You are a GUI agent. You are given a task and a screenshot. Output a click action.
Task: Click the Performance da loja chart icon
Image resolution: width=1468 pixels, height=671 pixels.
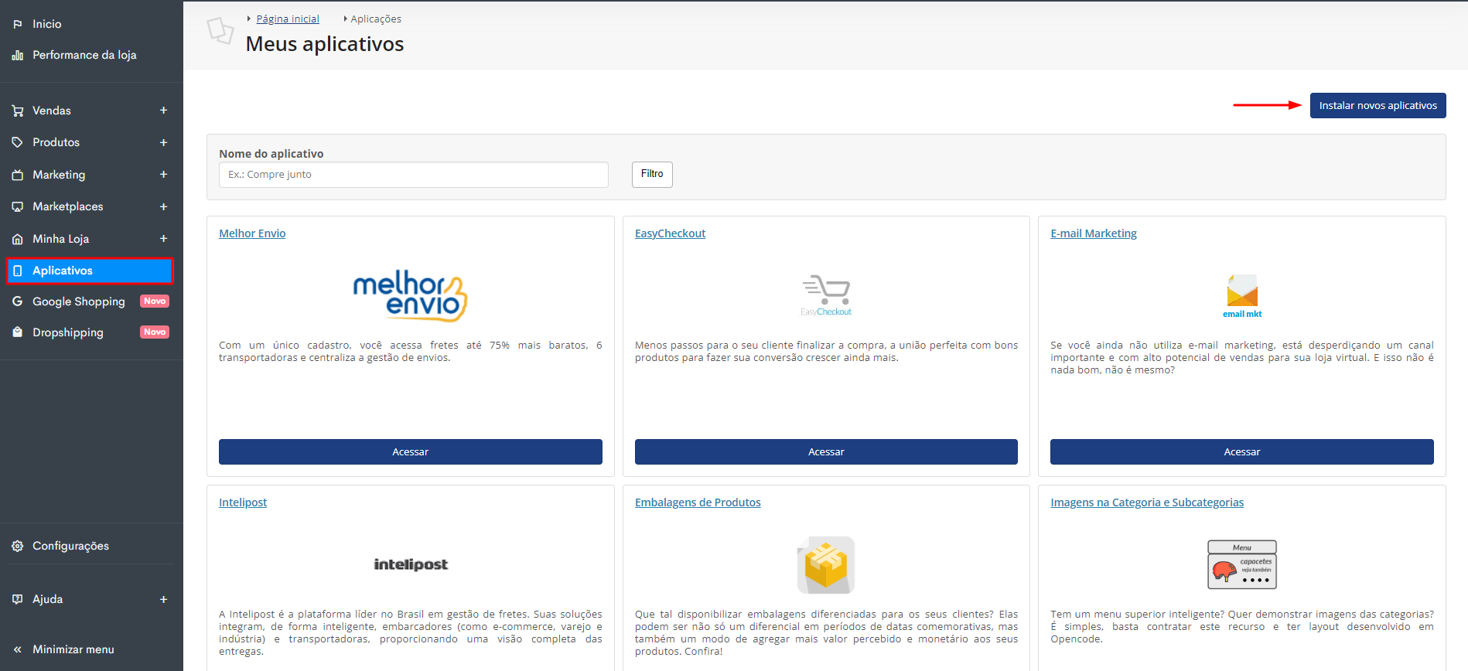pyautogui.click(x=18, y=55)
